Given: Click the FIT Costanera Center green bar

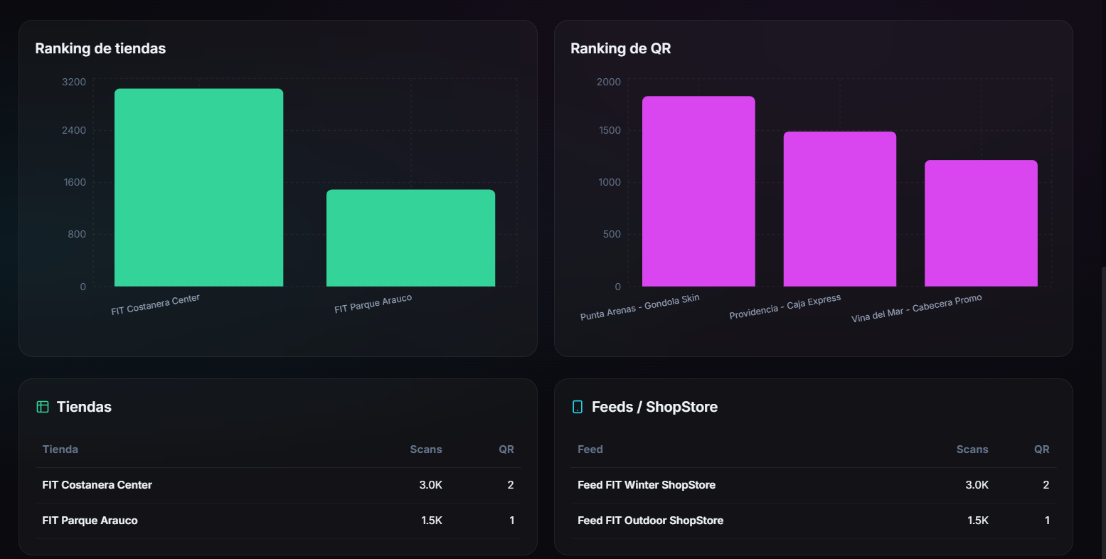Looking at the screenshot, I should coord(198,188).
